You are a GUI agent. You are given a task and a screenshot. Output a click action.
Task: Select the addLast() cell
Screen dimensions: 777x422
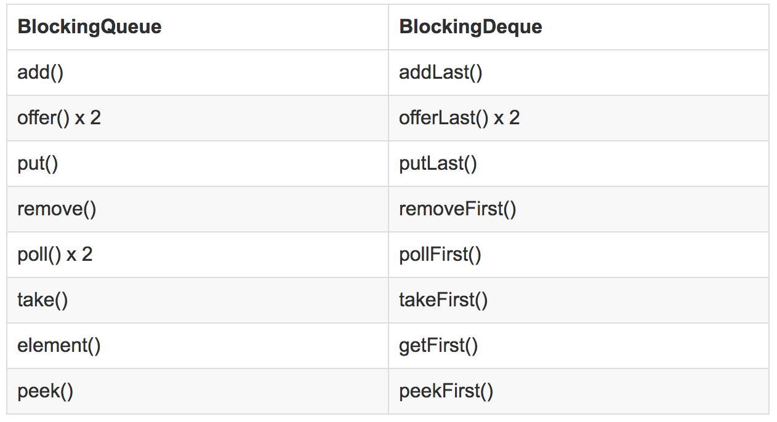click(579, 73)
